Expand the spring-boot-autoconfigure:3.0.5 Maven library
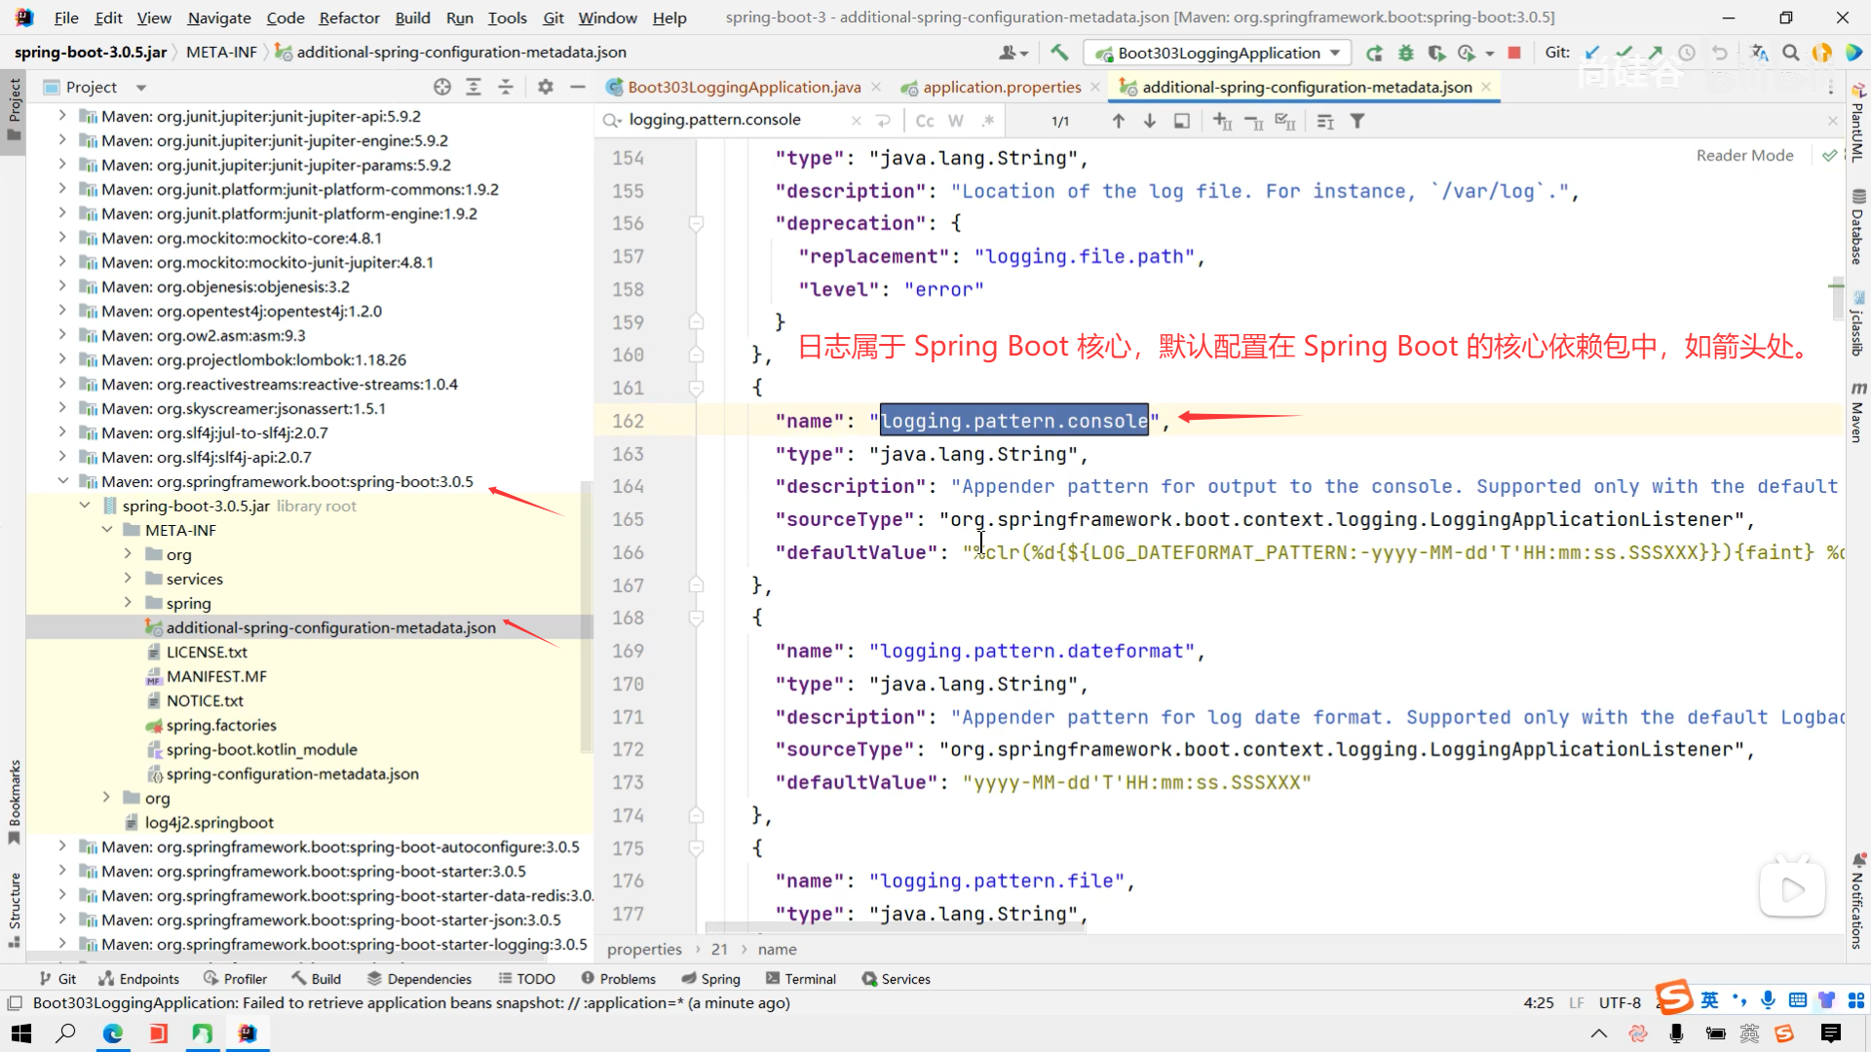The width and height of the screenshot is (1871, 1052). [x=62, y=846]
